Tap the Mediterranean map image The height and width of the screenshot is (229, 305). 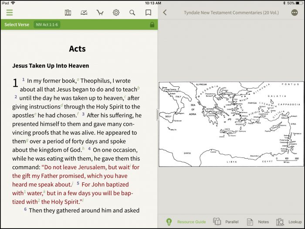coord(231,124)
